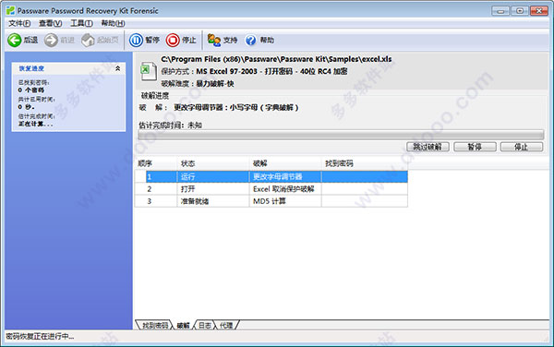554x347 pixels.
Task: Select the 'Excel 取消保护破解' attack row
Action: point(271,189)
